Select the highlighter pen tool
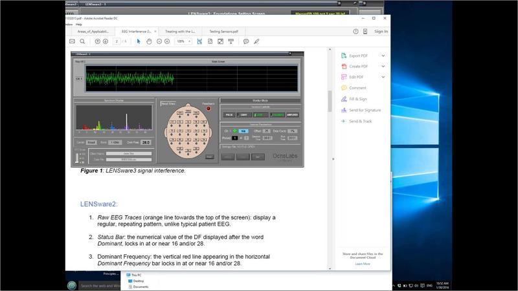518x291 pixels. click(x=256, y=41)
